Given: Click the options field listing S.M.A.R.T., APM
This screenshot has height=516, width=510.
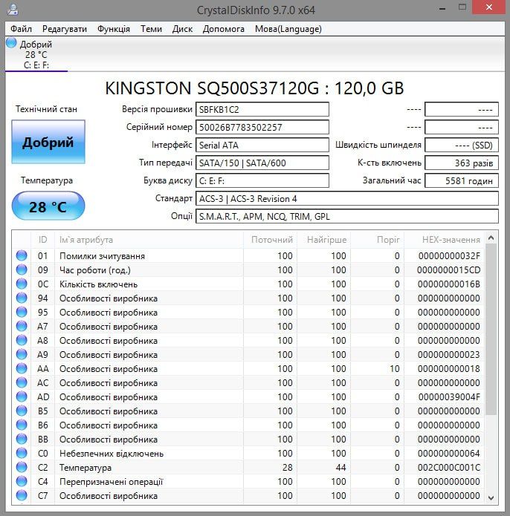Looking at the screenshot, I should tap(347, 216).
